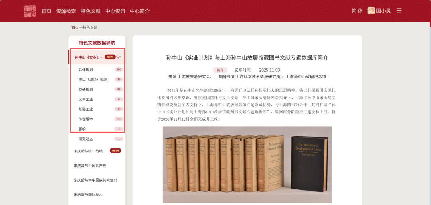Switch language with the 简体 toggle
The width and height of the screenshot is (431, 205).
357,11
